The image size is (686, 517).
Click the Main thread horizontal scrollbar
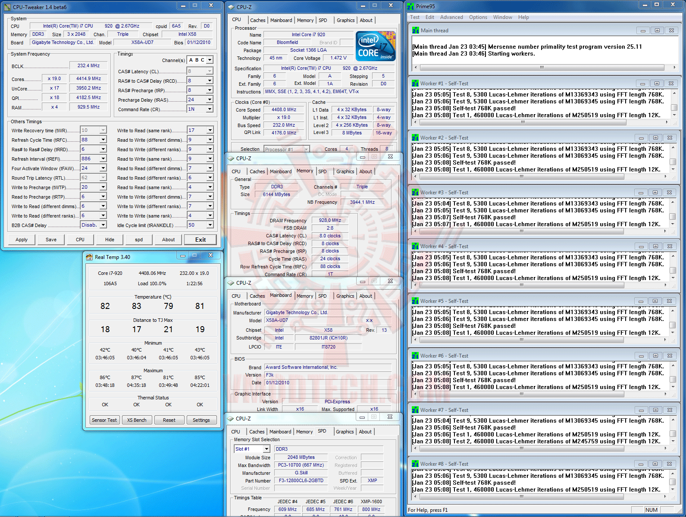(542, 68)
